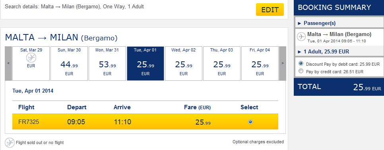This screenshot has width=384, height=150.
Task: Choose Pay by credit card option
Action: click(x=301, y=71)
